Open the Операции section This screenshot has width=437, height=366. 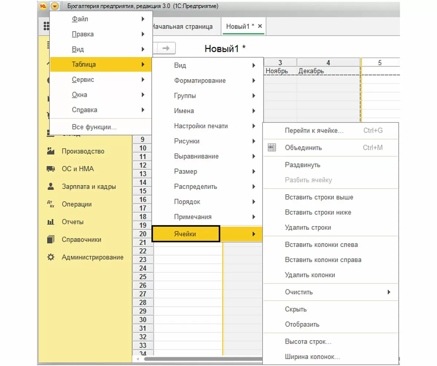click(77, 204)
